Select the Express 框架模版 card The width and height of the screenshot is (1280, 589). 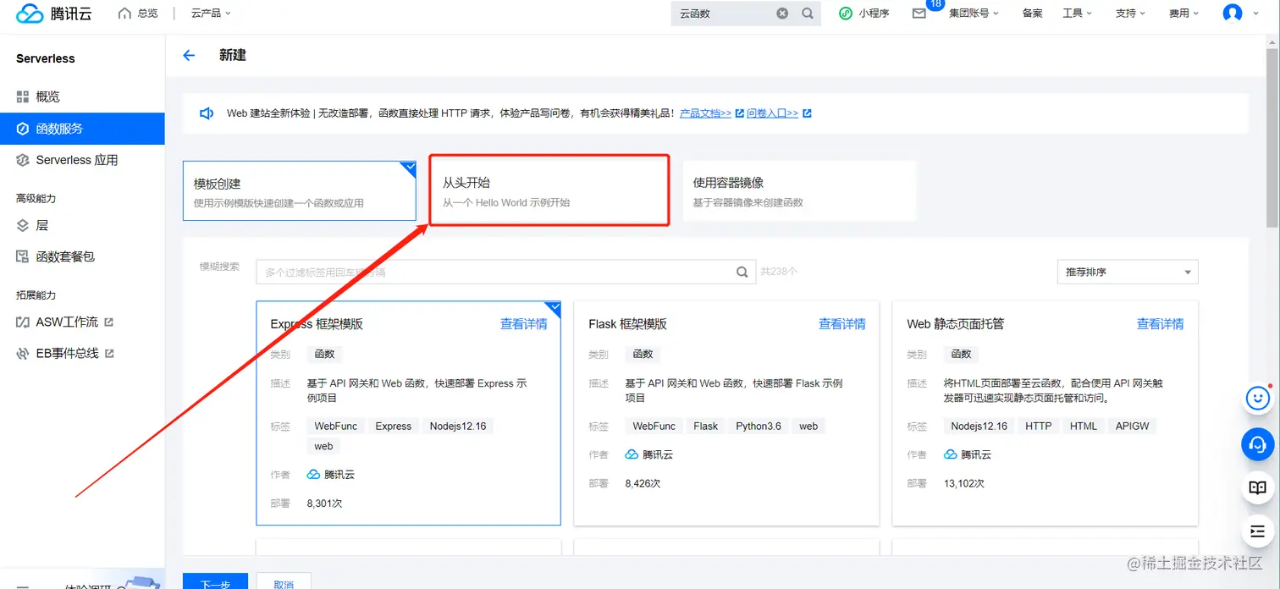click(x=408, y=413)
